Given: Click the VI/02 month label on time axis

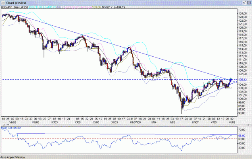Looking at the screenshot, I should pyautogui.click(x=232, y=122).
